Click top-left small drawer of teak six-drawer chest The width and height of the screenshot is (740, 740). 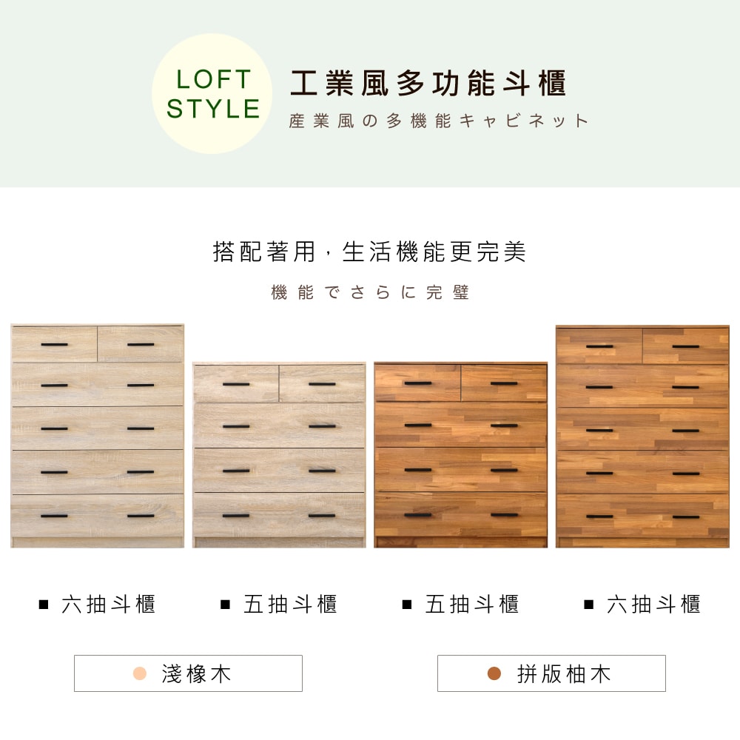coord(599,346)
